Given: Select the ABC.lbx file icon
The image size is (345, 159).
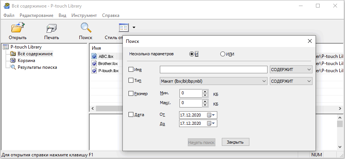Looking at the screenshot, I should (x=94, y=56).
